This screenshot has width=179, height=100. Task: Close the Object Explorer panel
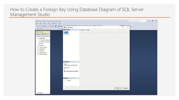(49, 32)
